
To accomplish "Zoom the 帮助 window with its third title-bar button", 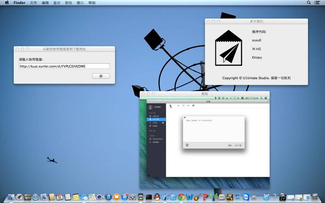I will click(154, 94).
